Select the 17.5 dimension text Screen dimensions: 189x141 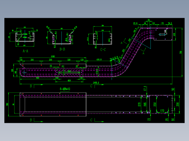point(145,89)
